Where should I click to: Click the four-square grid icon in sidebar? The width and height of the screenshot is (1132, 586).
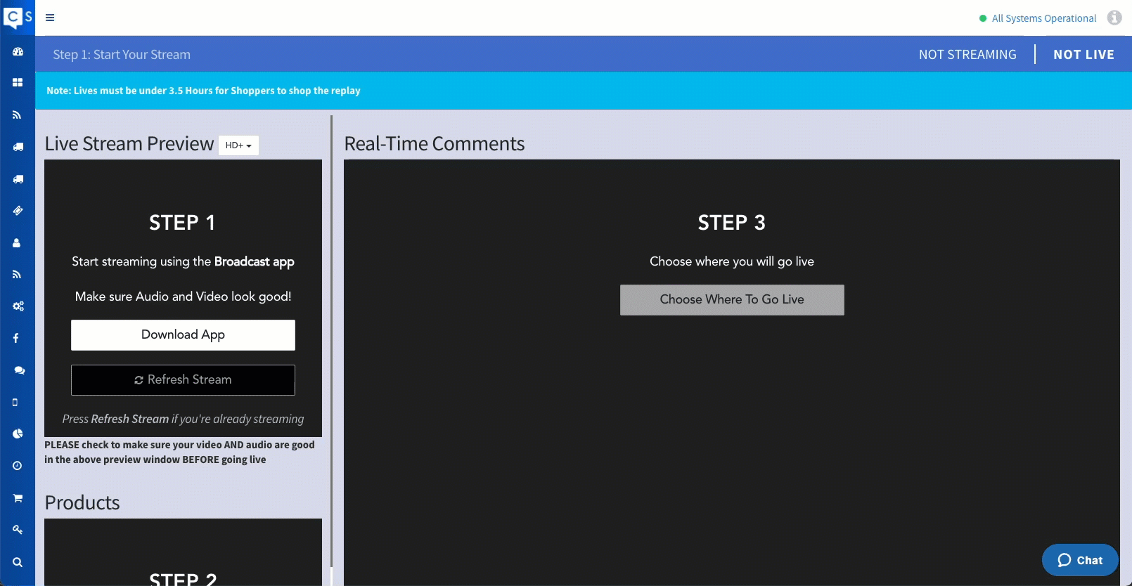pyautogui.click(x=18, y=83)
